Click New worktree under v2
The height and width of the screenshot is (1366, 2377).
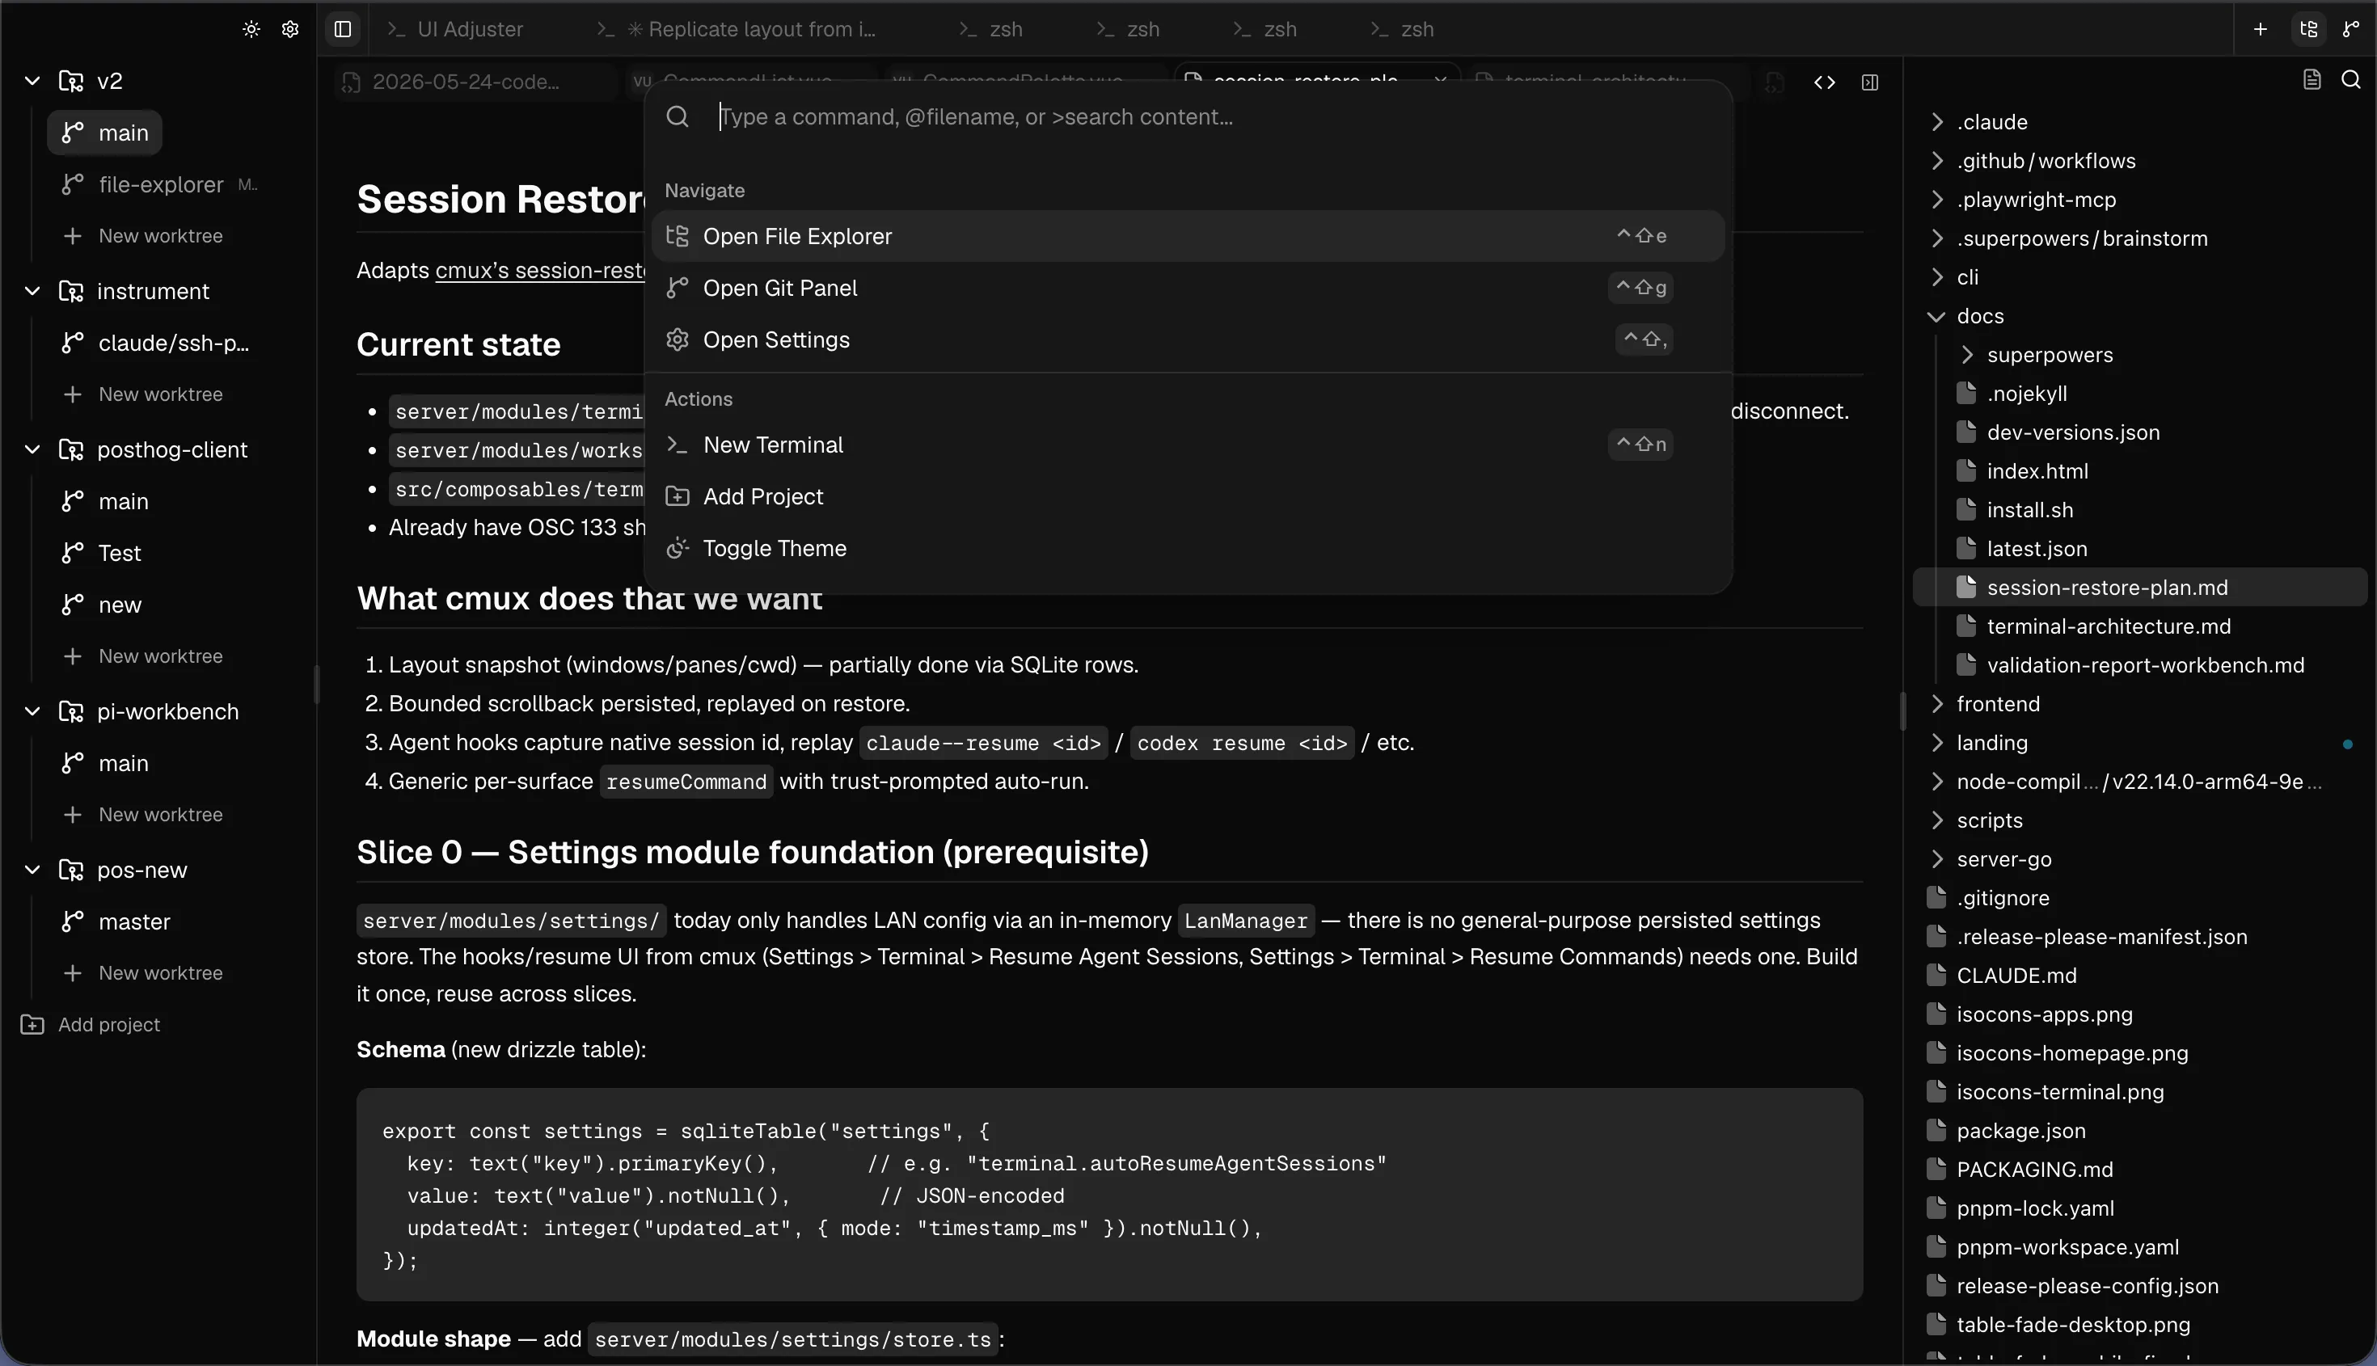click(x=144, y=236)
